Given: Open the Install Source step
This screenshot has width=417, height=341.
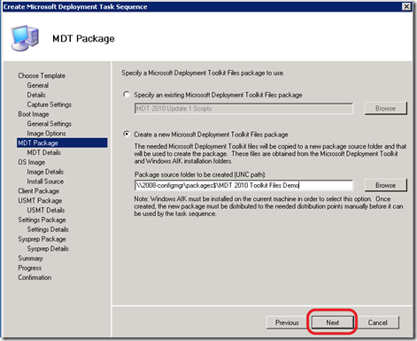Looking at the screenshot, I should [45, 182].
